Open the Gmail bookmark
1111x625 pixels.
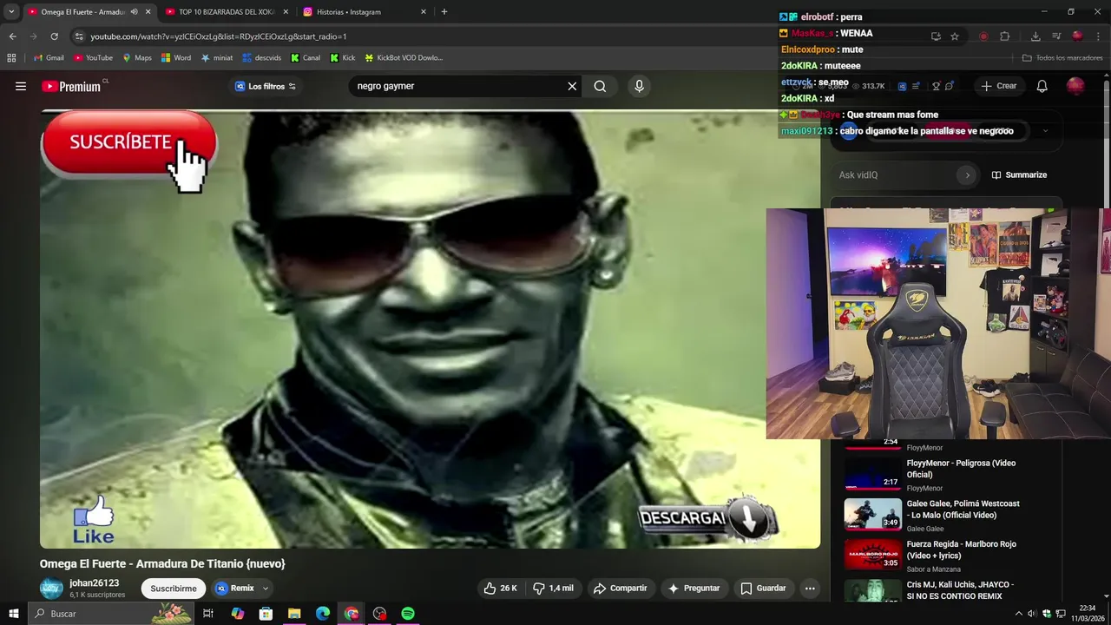click(49, 58)
